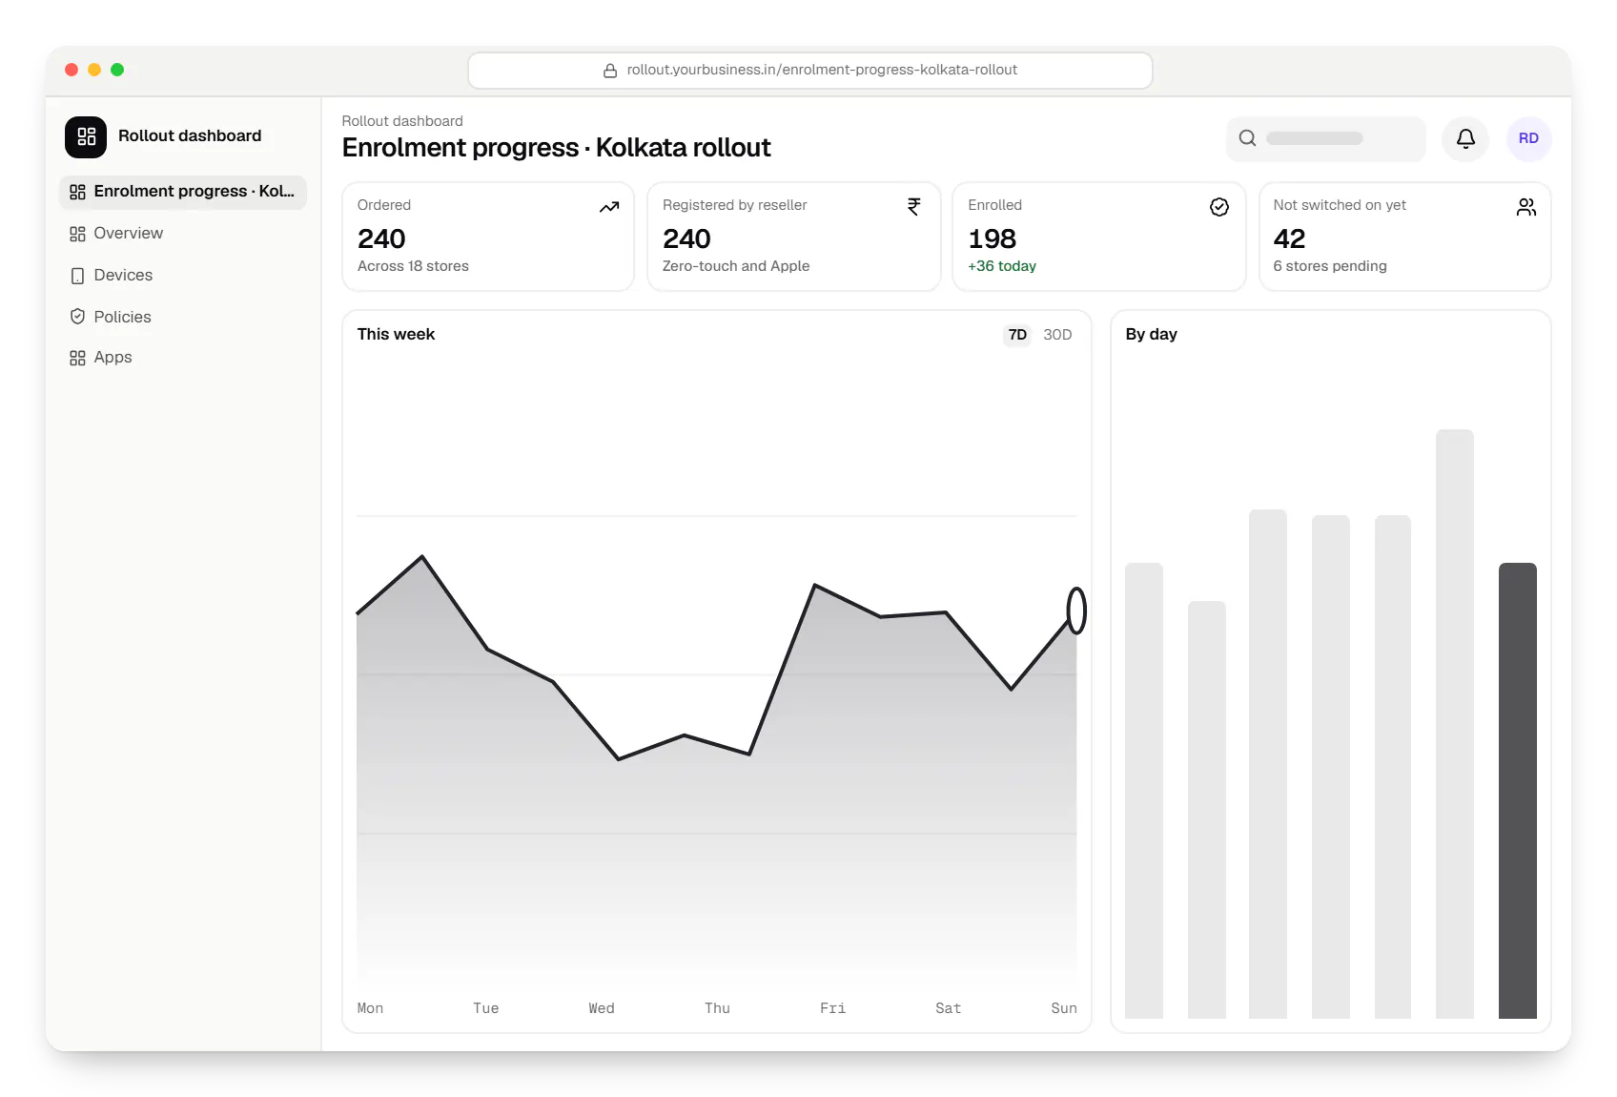Viewport: 1617px width, 1097px height.
Task: Click the Policies shield icon
Action: click(78, 317)
